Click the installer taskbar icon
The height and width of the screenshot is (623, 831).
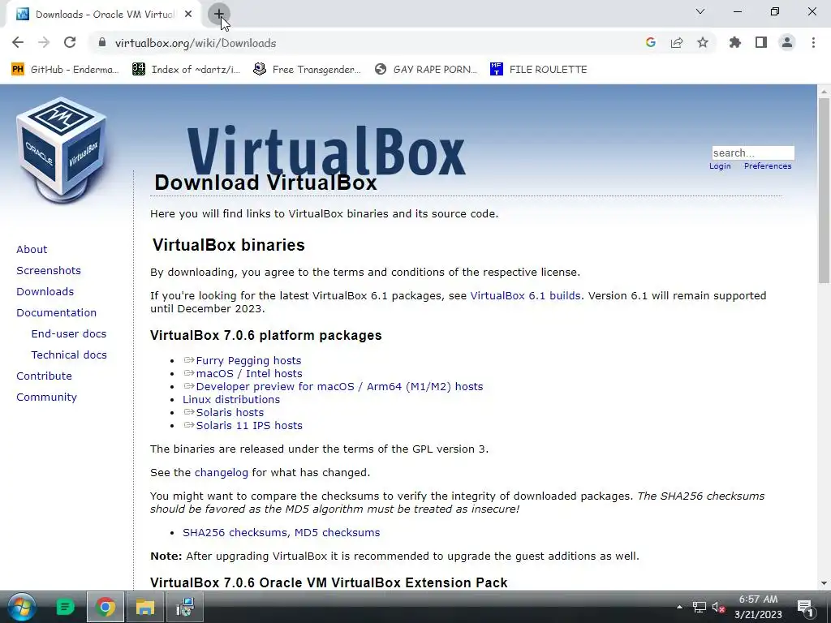pos(185,607)
